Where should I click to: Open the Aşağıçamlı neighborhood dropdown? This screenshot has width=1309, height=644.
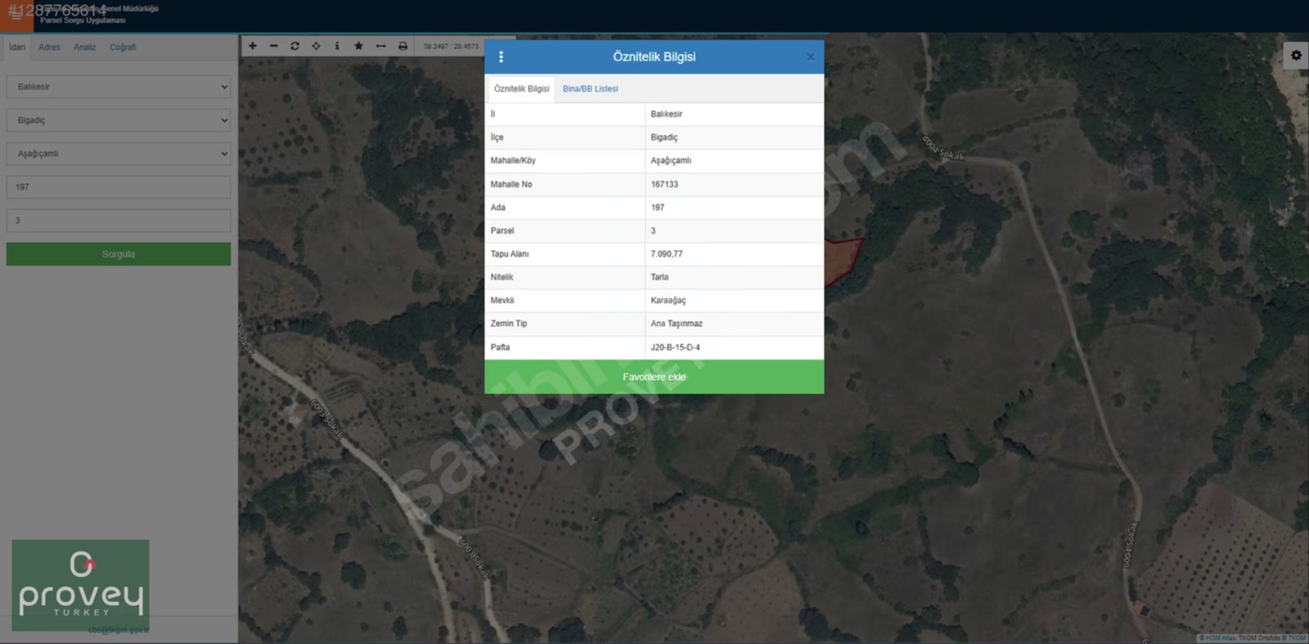coord(119,154)
